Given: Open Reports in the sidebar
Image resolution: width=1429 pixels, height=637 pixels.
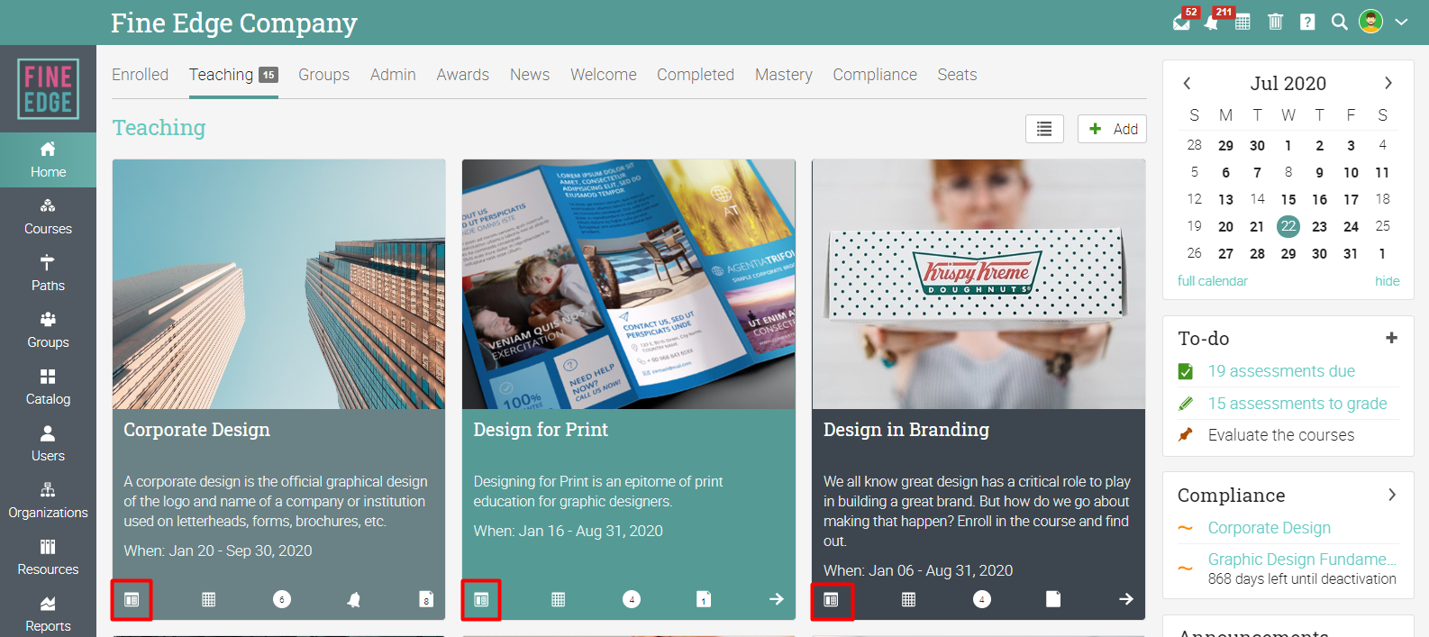Looking at the screenshot, I should (x=48, y=614).
